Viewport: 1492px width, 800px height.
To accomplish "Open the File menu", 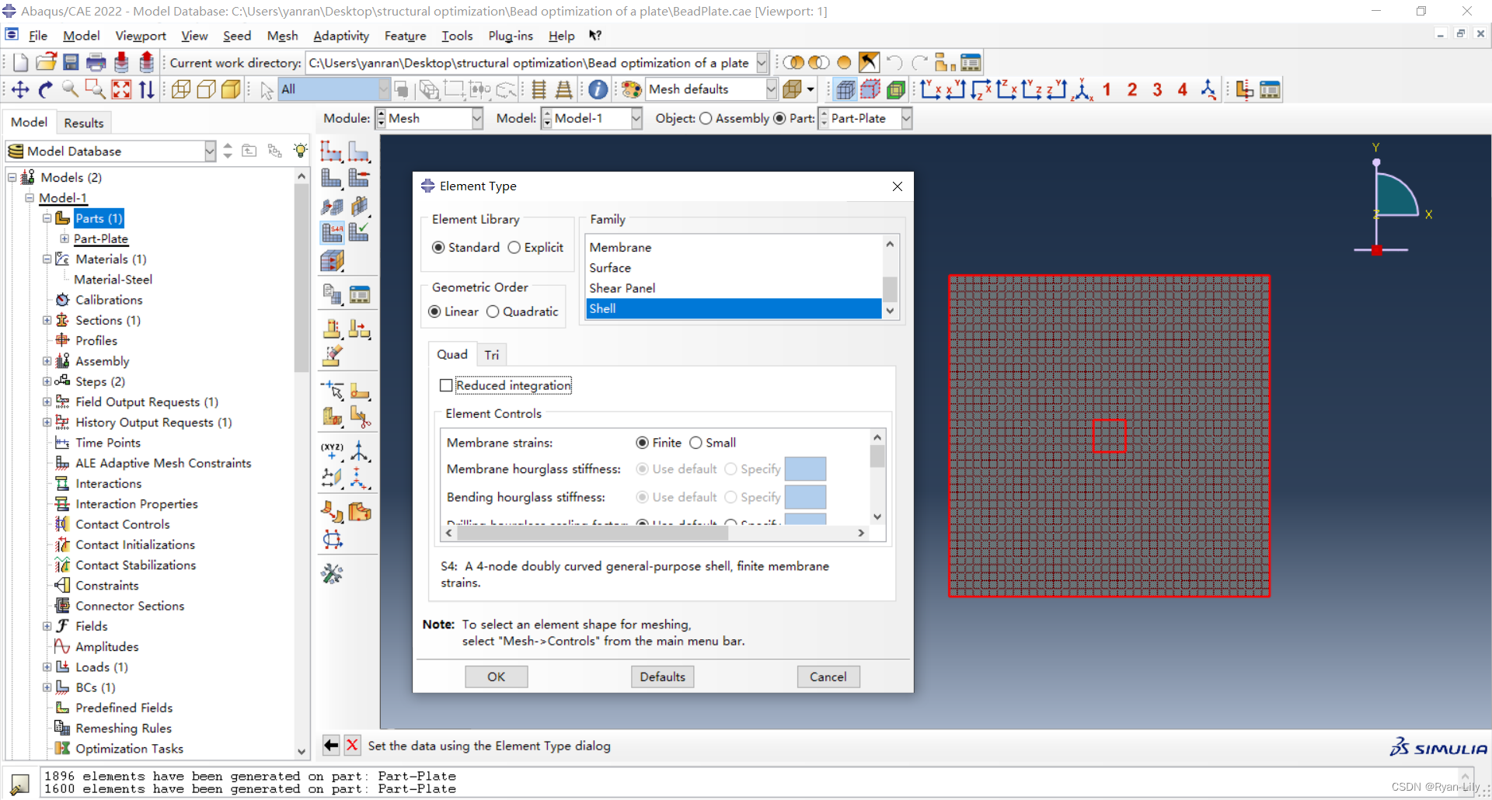I will 38,36.
